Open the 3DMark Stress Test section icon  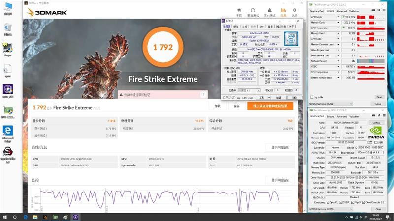[269, 10]
